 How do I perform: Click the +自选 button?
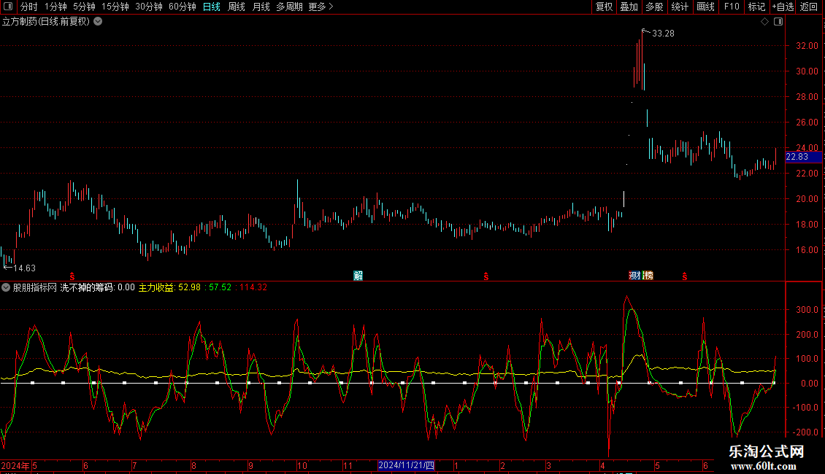[783, 7]
